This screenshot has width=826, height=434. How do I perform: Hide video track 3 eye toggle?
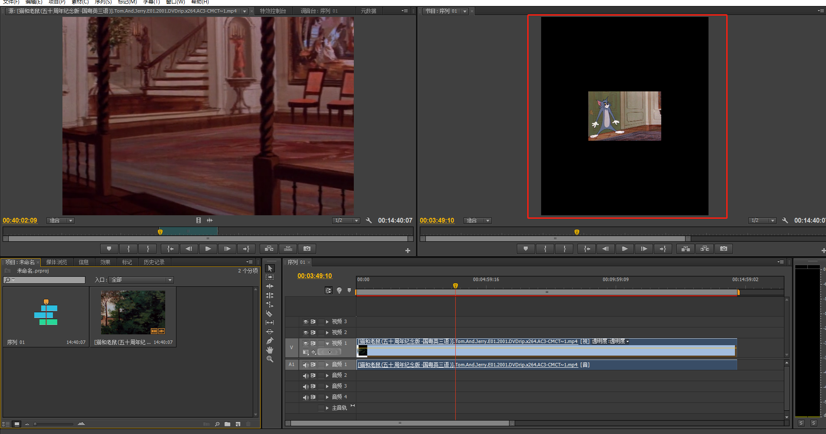306,322
